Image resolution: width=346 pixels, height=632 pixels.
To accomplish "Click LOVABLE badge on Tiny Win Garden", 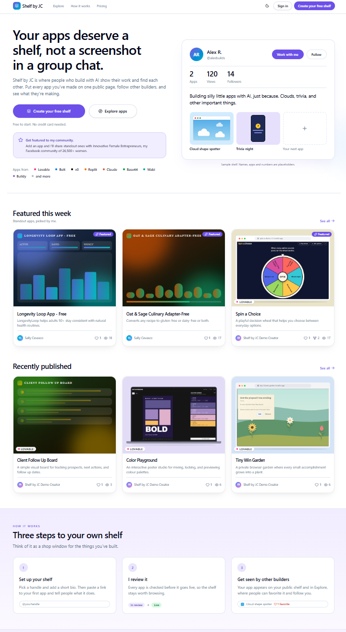I will [244, 449].
